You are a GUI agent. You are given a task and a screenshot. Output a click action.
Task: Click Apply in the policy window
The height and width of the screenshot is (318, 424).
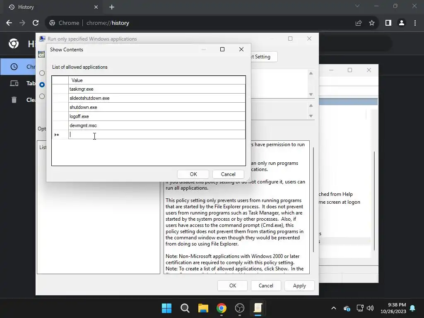click(x=299, y=286)
